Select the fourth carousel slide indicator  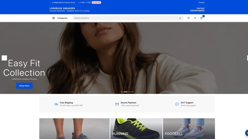coord(133,92)
